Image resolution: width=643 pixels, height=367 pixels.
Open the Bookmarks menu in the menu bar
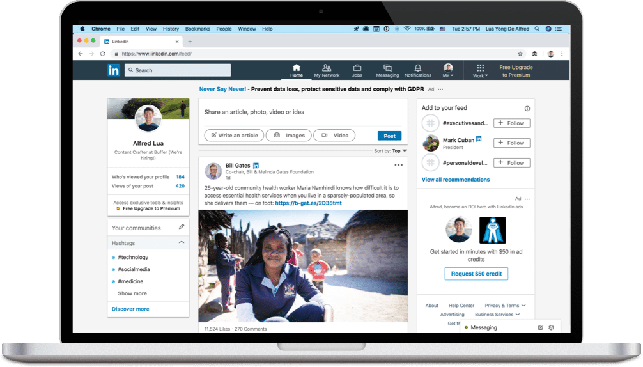tap(197, 29)
